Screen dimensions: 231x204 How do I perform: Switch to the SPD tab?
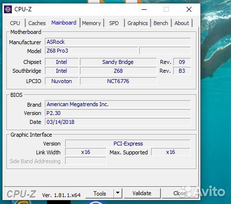point(114,23)
